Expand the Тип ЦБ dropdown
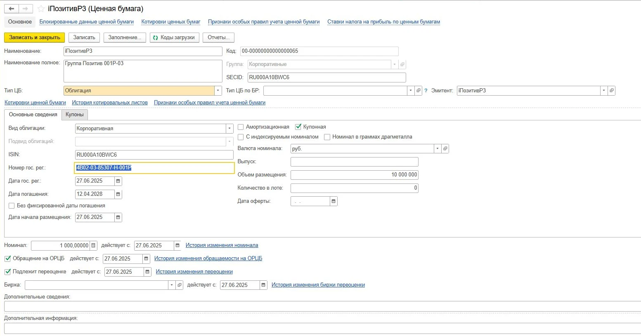 tap(218, 91)
